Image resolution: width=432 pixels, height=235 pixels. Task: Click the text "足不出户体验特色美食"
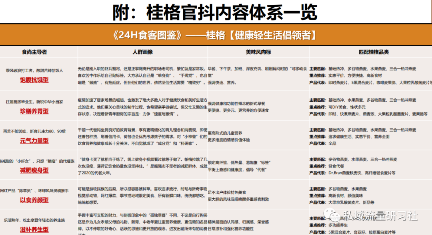(x=227, y=192)
